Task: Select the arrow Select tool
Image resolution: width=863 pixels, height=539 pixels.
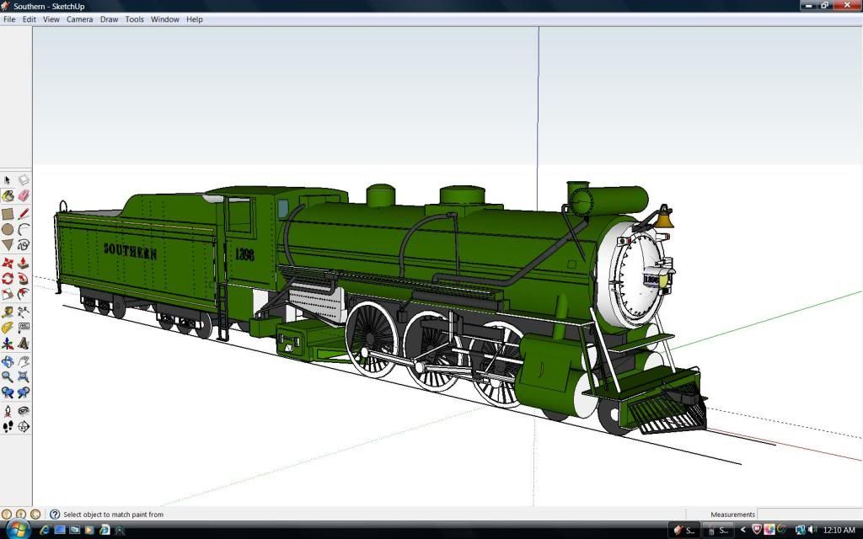Action: [7, 180]
